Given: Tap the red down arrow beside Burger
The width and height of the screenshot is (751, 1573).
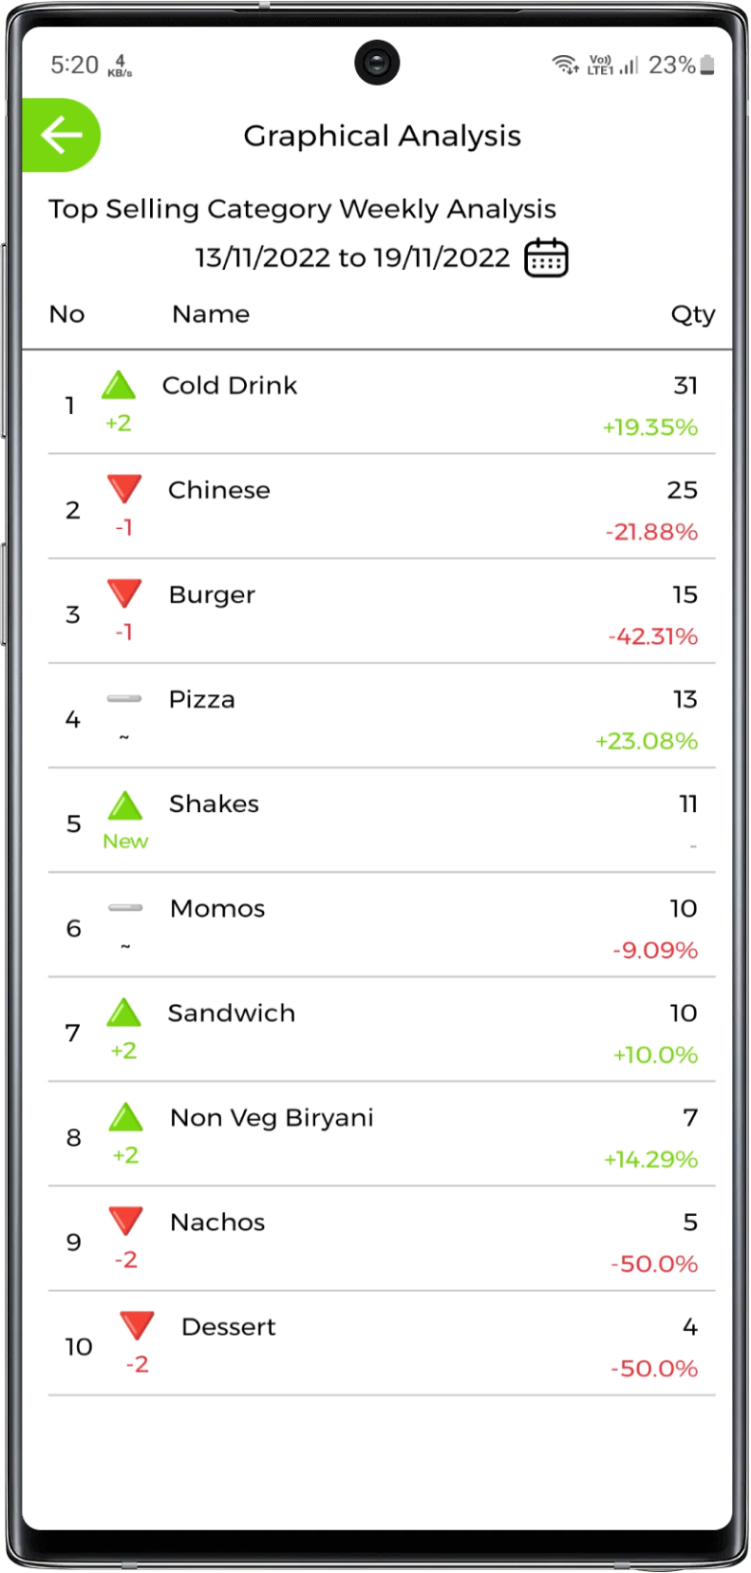Looking at the screenshot, I should tap(124, 593).
